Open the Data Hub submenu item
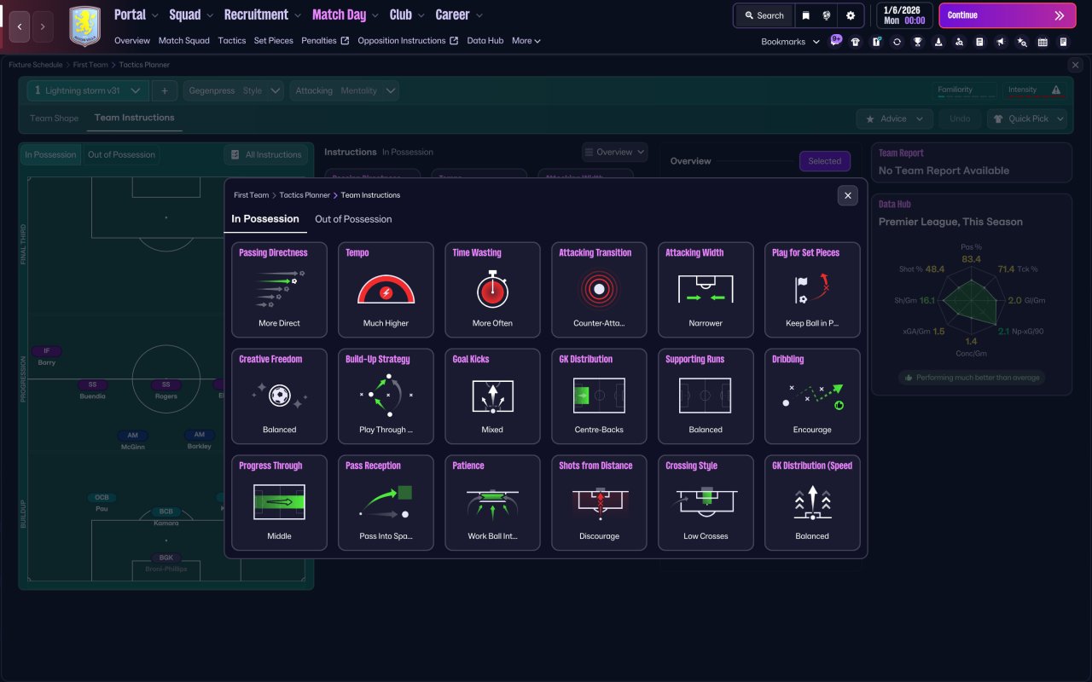Viewport: 1092px width, 682px height. click(485, 41)
